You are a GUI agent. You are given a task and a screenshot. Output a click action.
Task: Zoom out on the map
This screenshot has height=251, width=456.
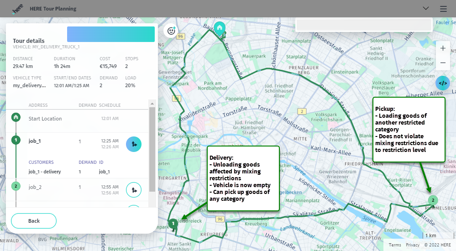(443, 63)
